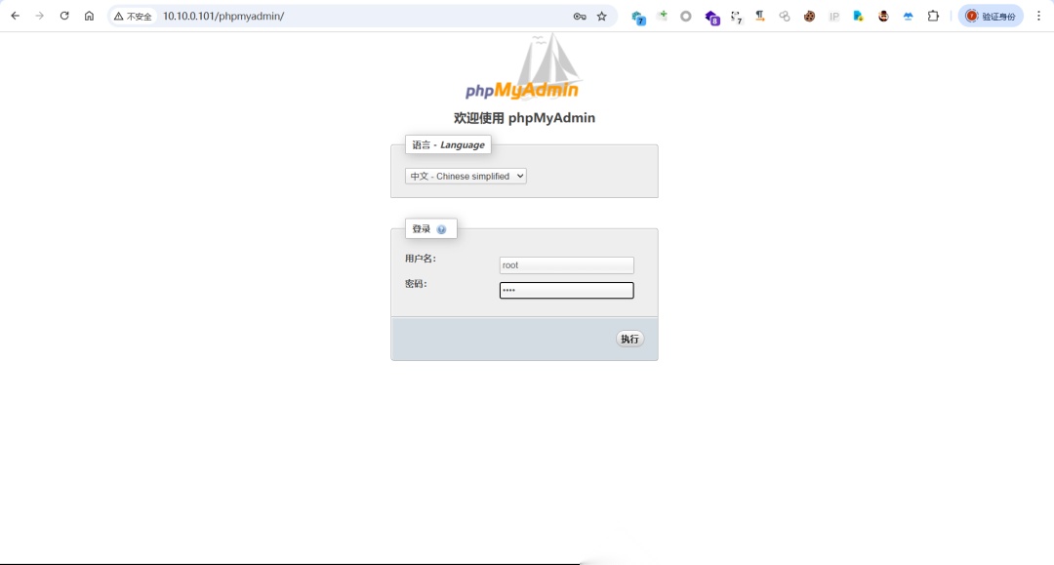Click the '不安全' security warning badge
Image resolution: width=1054 pixels, height=565 pixels.
pyautogui.click(x=133, y=17)
